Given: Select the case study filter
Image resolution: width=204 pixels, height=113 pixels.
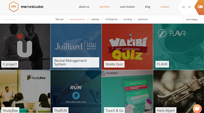Looking at the screenshot, I should (x=143, y=19).
